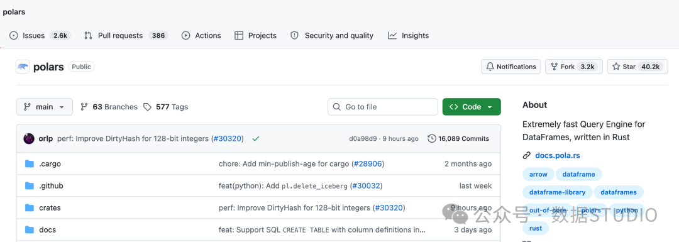Fork the polars repository
Image resolution: width=679 pixels, height=242 pixels.
[x=574, y=67]
